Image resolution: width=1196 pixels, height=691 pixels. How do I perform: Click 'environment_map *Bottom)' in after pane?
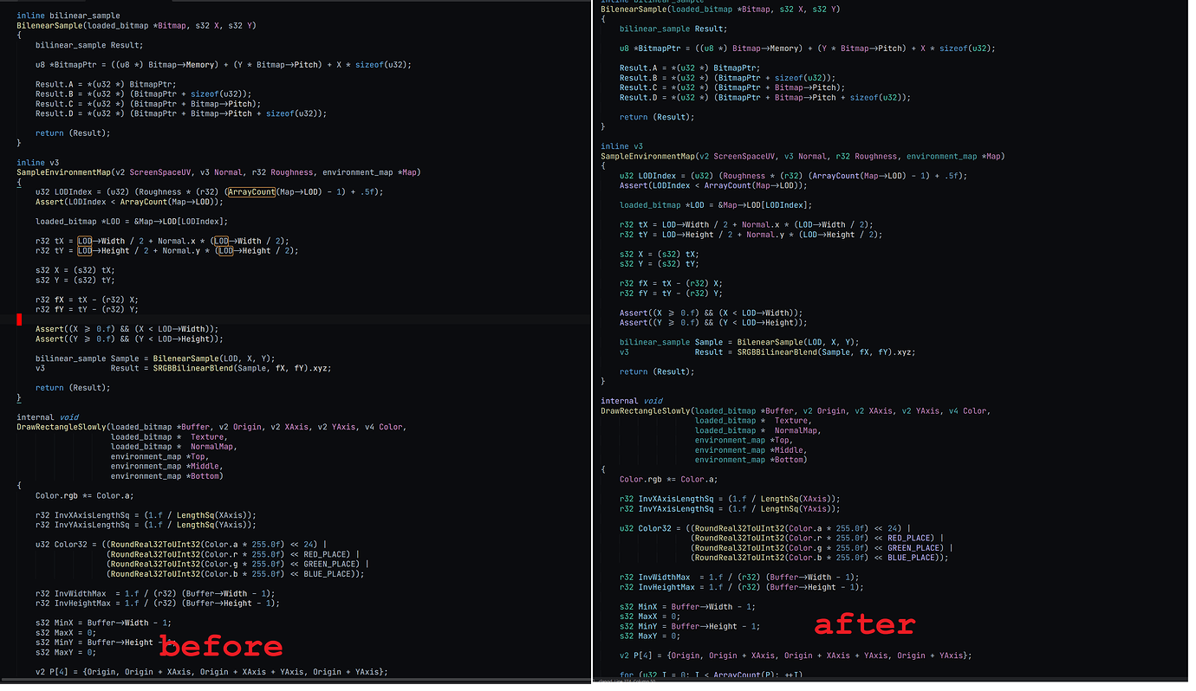(751, 460)
